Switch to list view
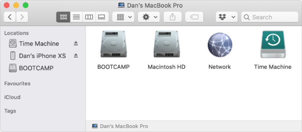The image size is (302, 132). (76, 17)
